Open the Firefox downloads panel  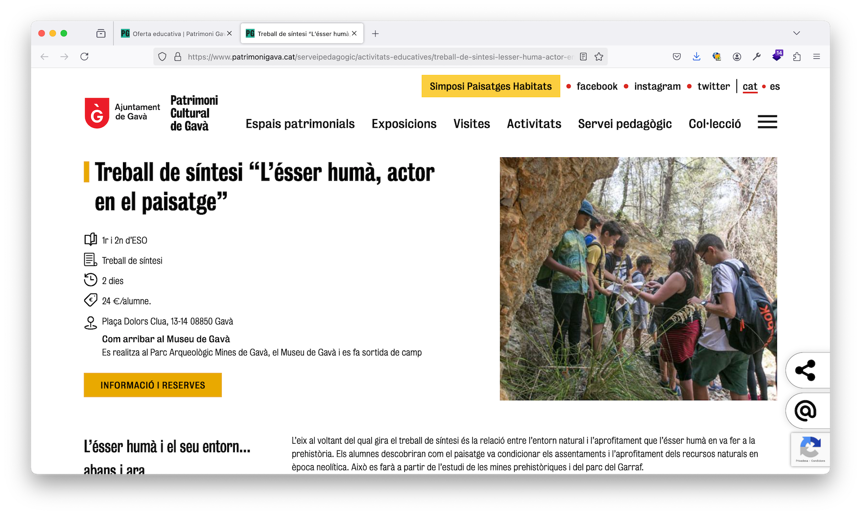(x=696, y=57)
